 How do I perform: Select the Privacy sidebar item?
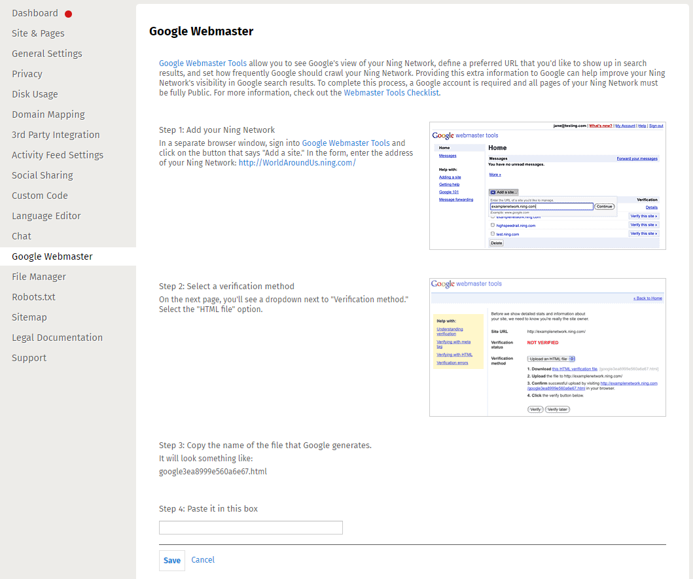pos(27,74)
